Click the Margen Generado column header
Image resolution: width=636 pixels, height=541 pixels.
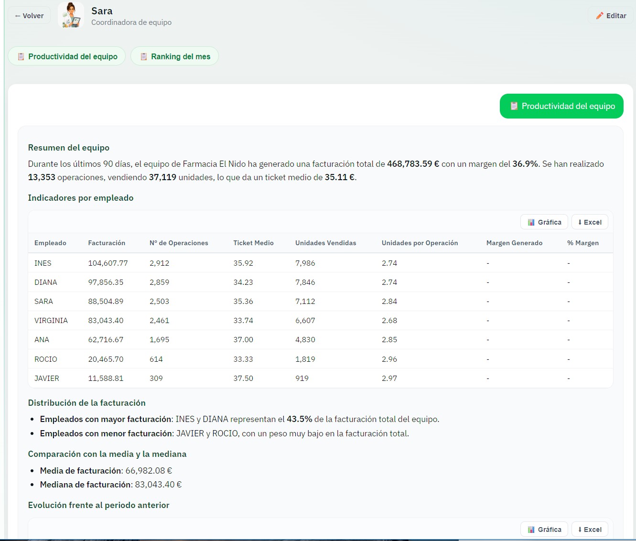point(514,243)
